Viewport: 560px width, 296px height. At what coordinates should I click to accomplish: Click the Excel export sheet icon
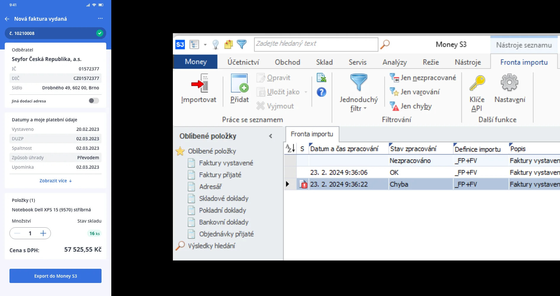click(x=321, y=78)
